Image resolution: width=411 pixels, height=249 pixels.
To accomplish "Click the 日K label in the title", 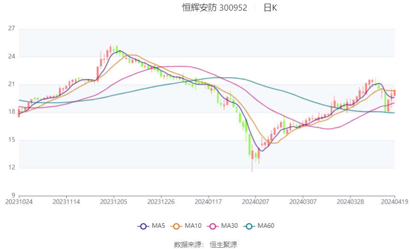I will 270,8.
